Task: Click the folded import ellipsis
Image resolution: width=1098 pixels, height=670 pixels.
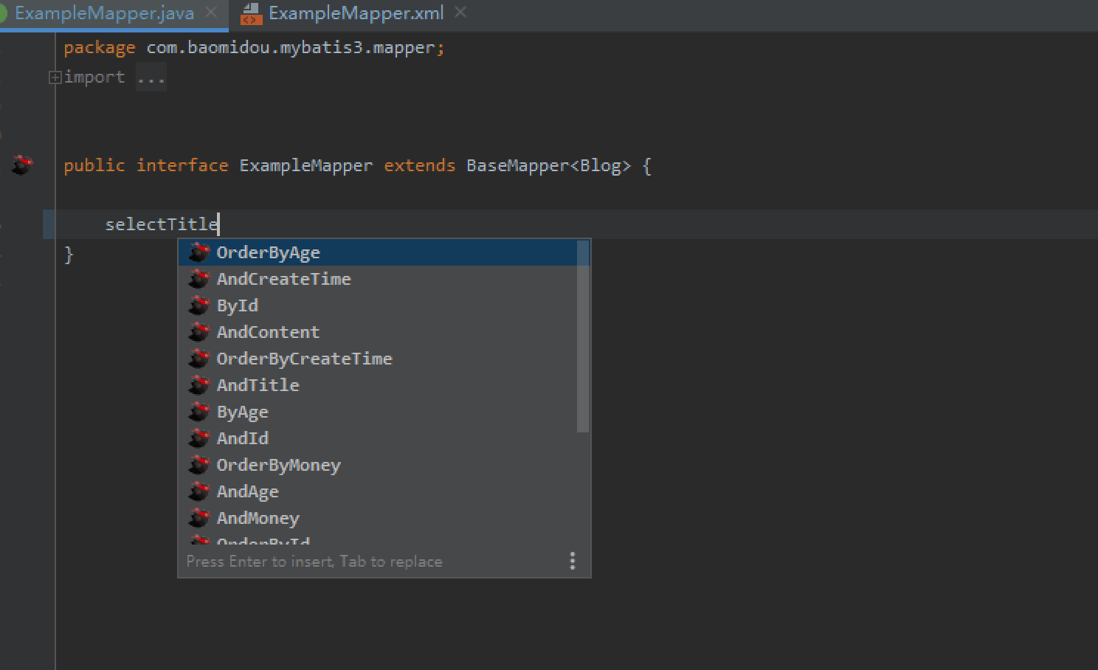Action: pyautogui.click(x=151, y=77)
